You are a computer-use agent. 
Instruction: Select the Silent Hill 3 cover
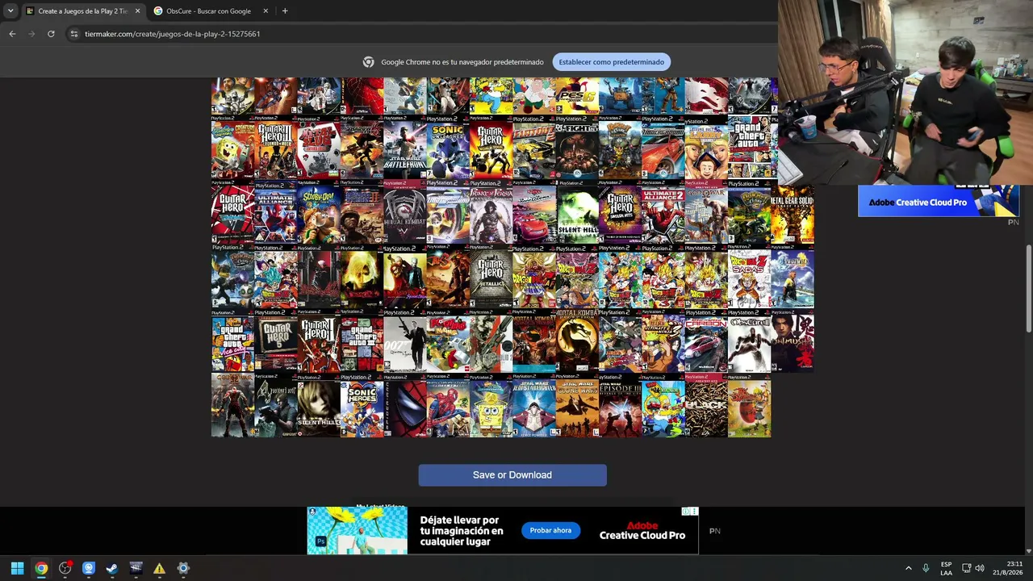tap(319, 407)
